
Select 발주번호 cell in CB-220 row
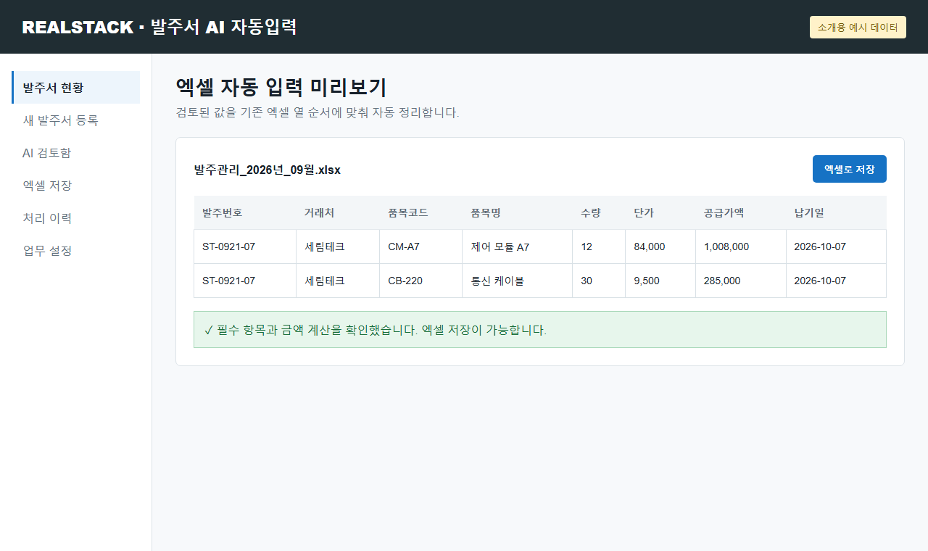point(245,281)
